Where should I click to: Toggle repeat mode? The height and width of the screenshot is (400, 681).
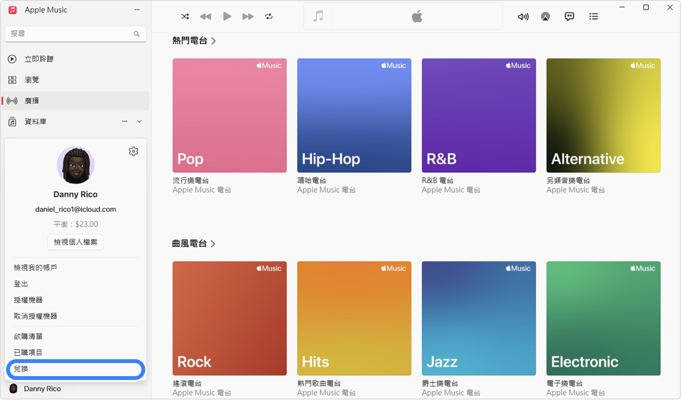[269, 17]
